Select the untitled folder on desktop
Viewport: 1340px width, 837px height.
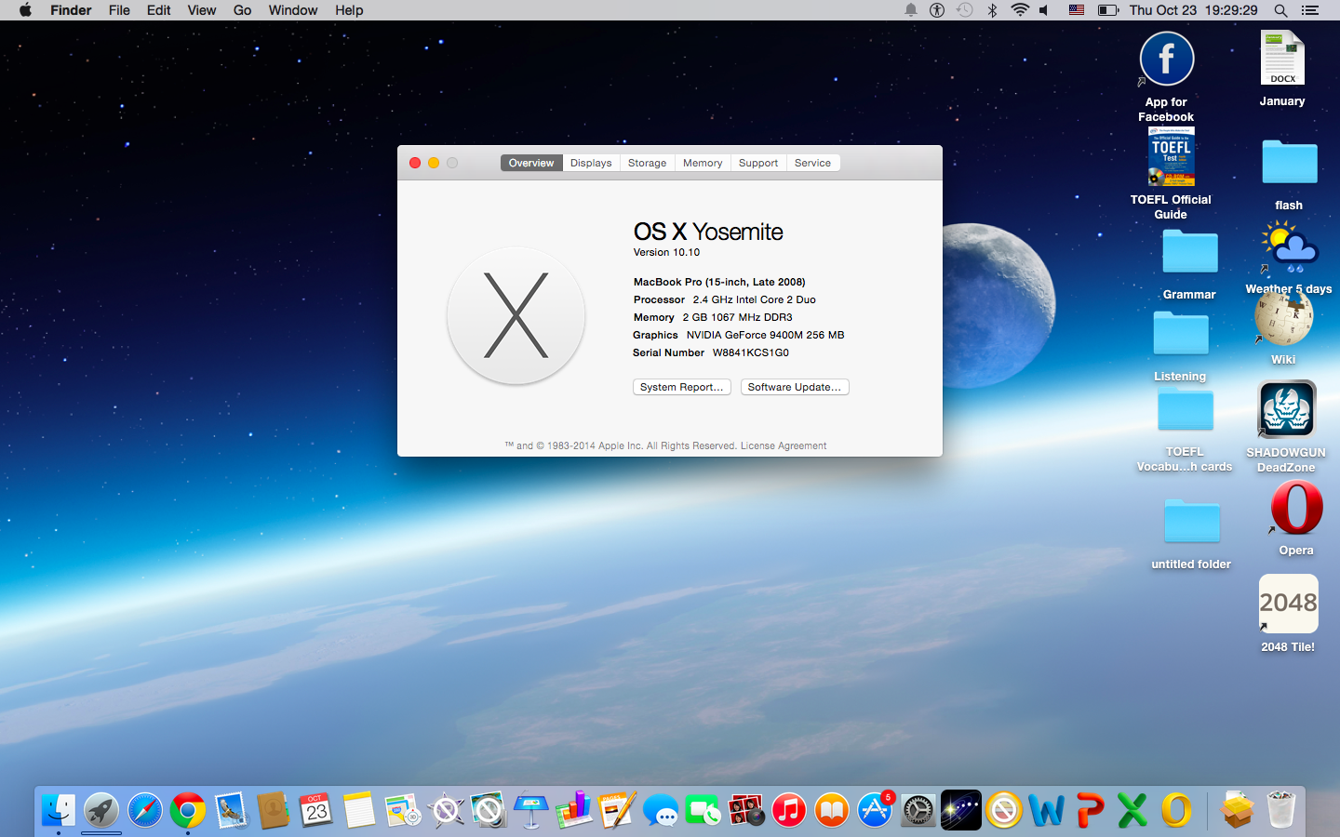[x=1191, y=522]
